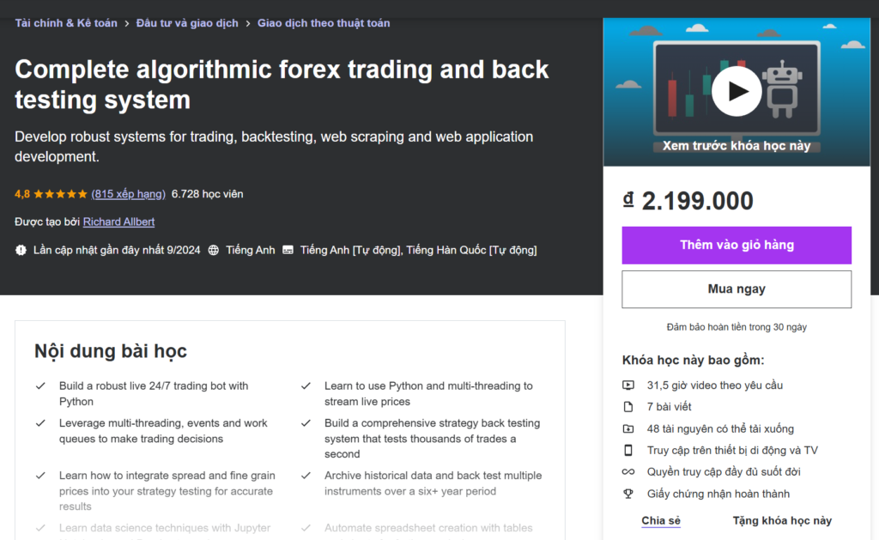Click the lifetime access infinity icon

pos(628,472)
